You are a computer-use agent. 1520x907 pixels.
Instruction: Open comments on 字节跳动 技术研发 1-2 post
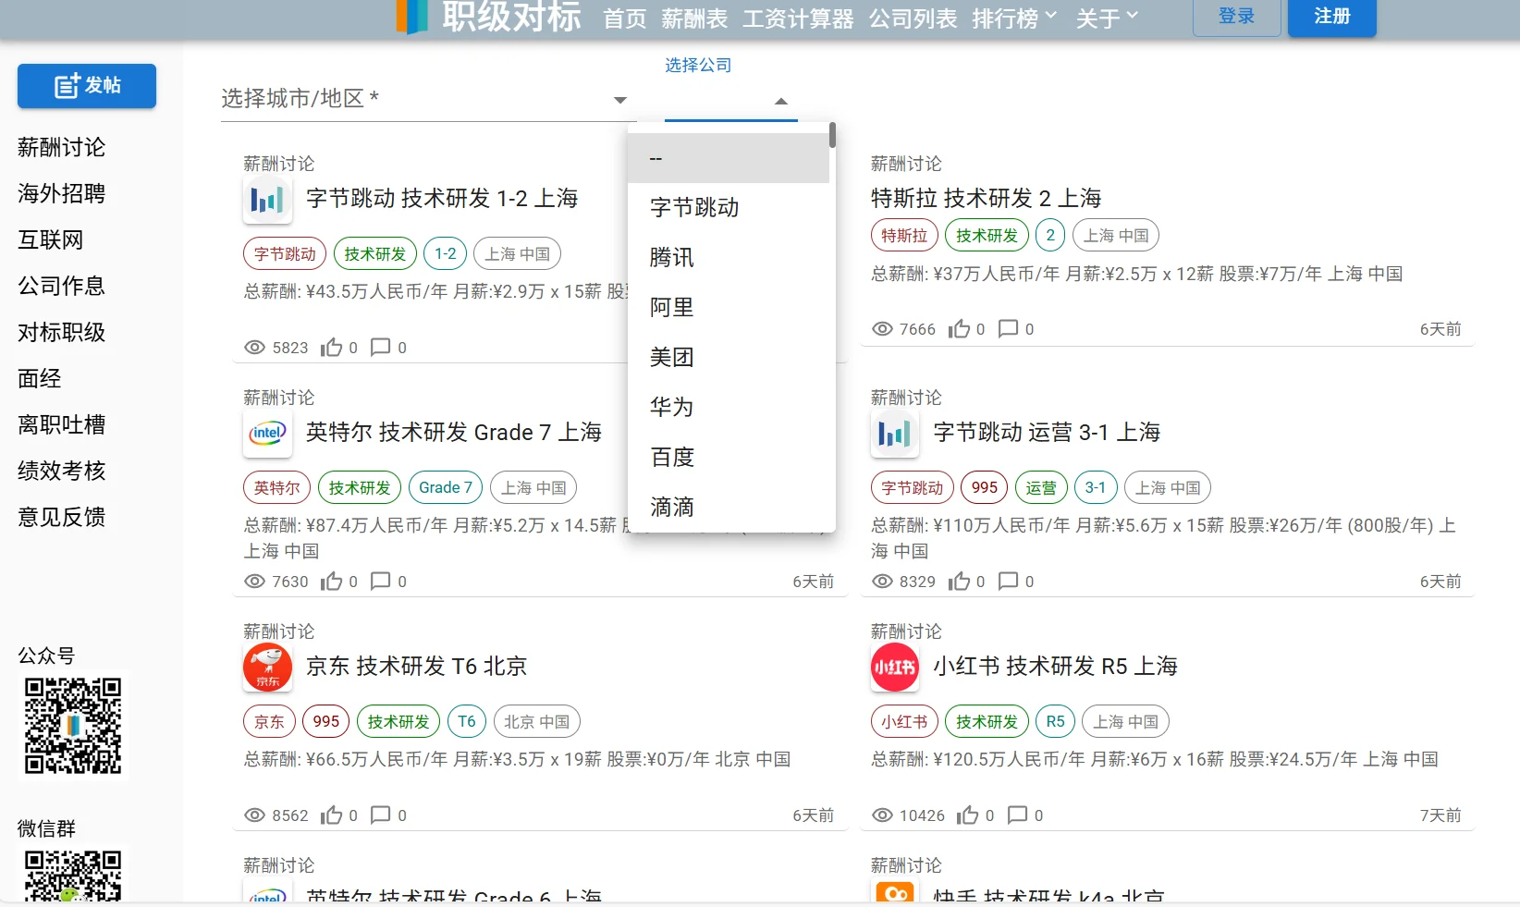380,348
